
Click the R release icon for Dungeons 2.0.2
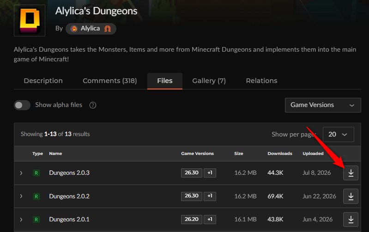[x=36, y=196]
